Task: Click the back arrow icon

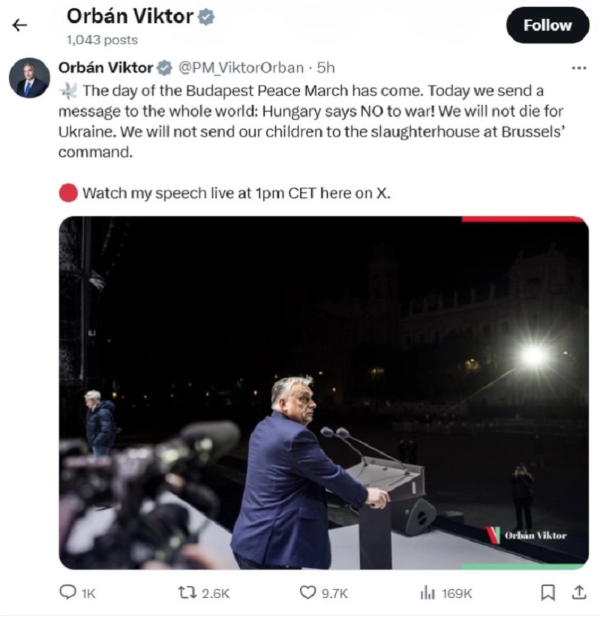Action: pos(19,25)
